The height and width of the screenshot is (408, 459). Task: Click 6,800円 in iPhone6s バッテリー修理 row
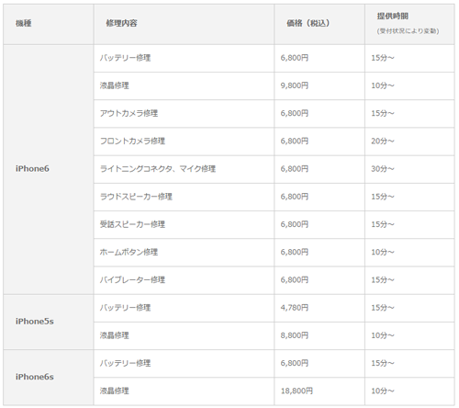[295, 364]
